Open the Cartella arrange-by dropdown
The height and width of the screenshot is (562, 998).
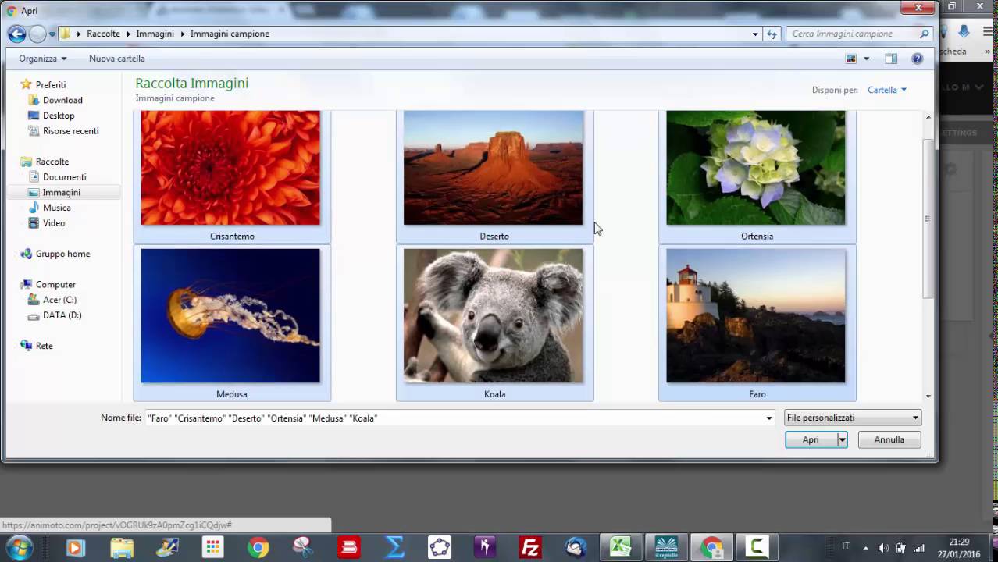point(887,90)
